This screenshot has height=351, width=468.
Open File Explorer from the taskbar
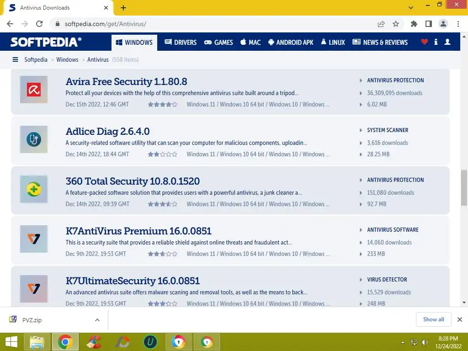coord(37,342)
